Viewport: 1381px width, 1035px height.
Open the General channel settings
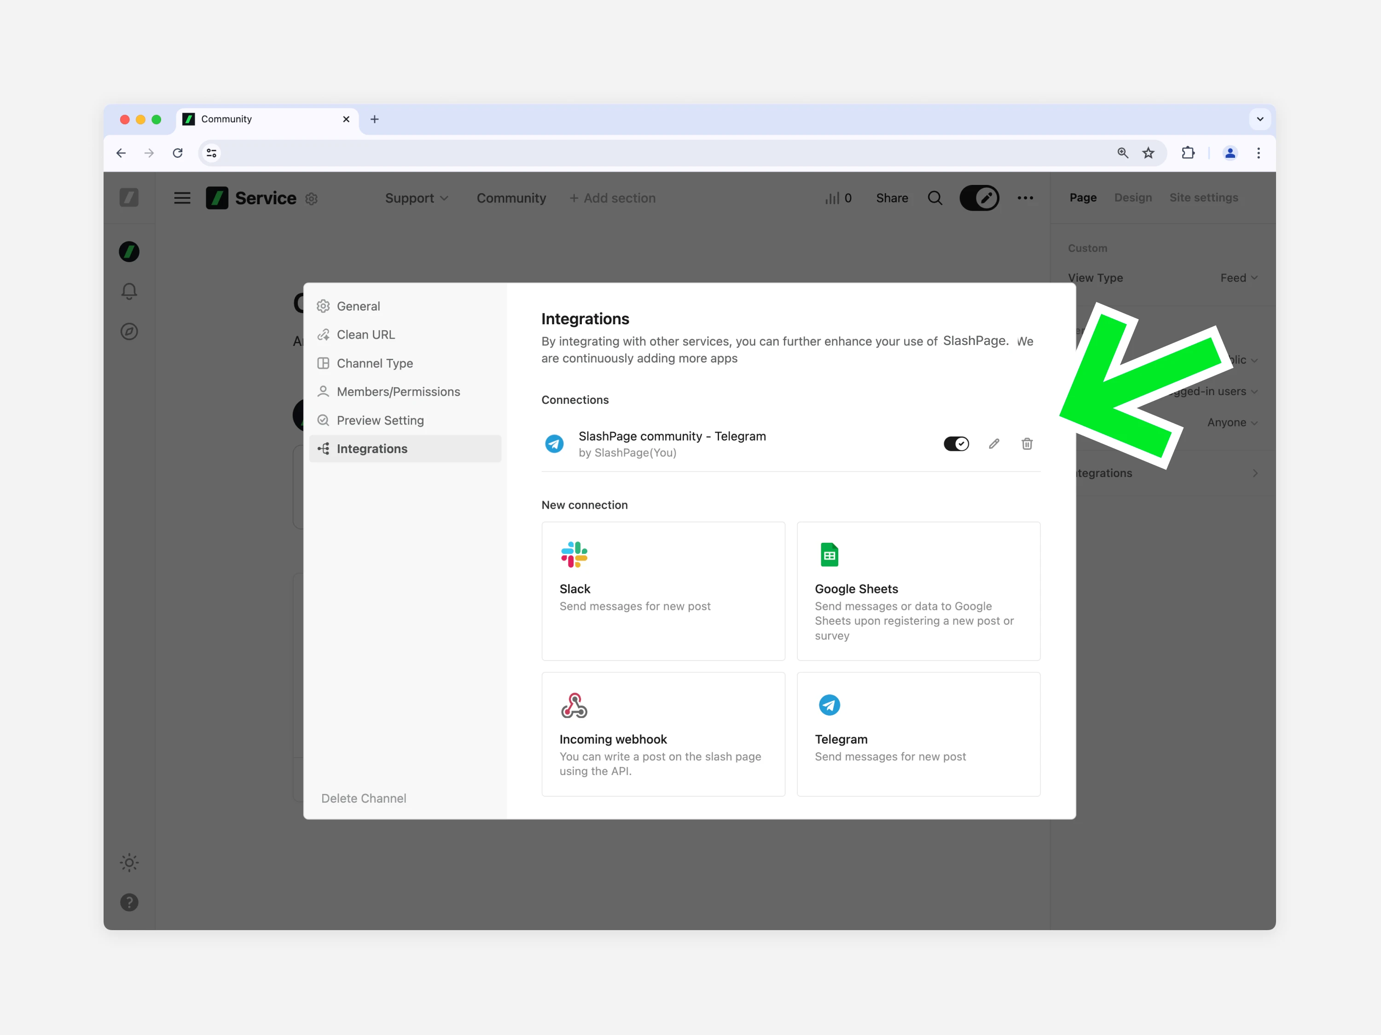(x=405, y=306)
